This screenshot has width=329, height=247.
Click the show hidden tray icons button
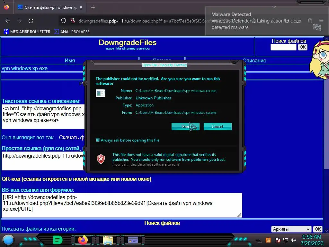[x=258, y=240]
